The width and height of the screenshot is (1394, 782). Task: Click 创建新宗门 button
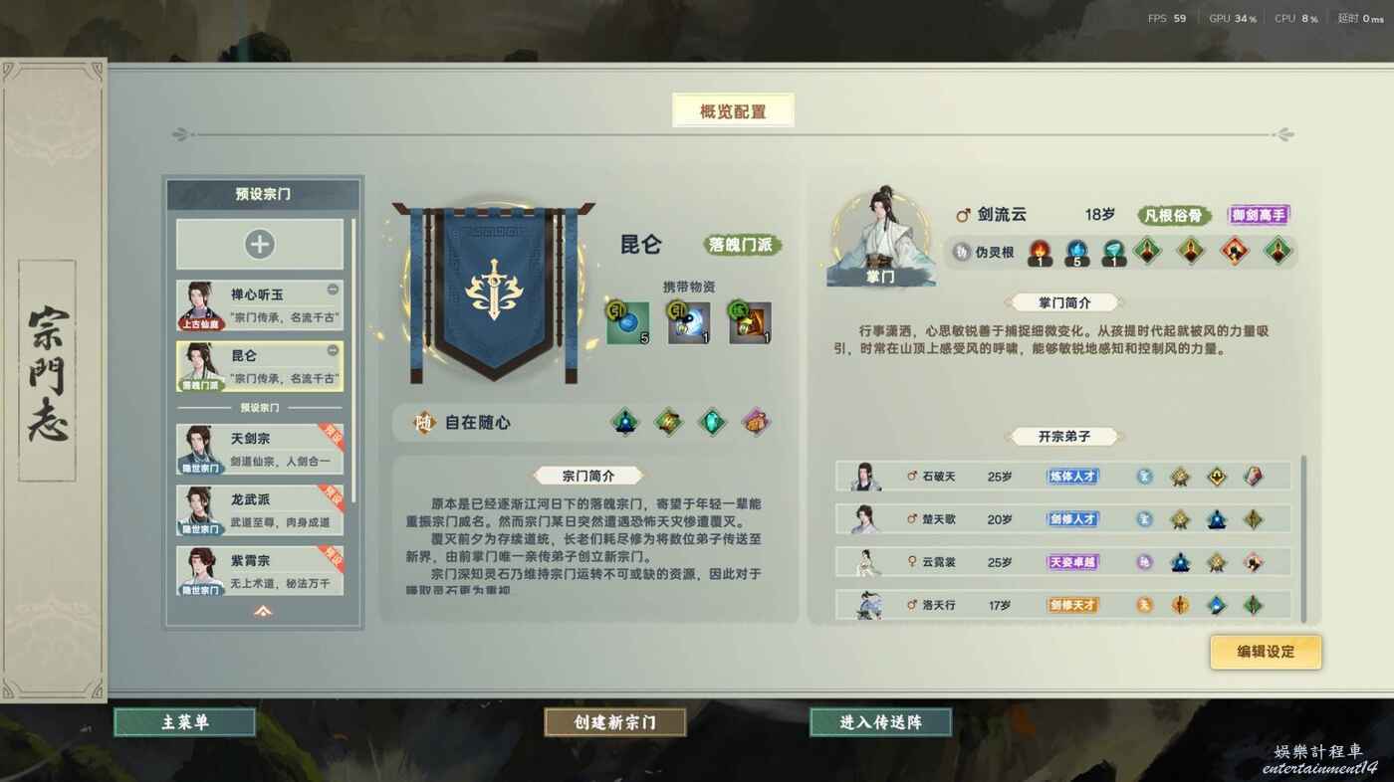click(x=615, y=722)
